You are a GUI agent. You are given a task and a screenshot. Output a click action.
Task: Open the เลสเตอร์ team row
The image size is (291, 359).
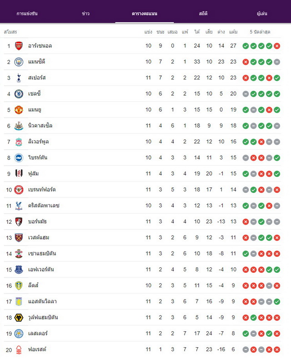(x=142, y=333)
